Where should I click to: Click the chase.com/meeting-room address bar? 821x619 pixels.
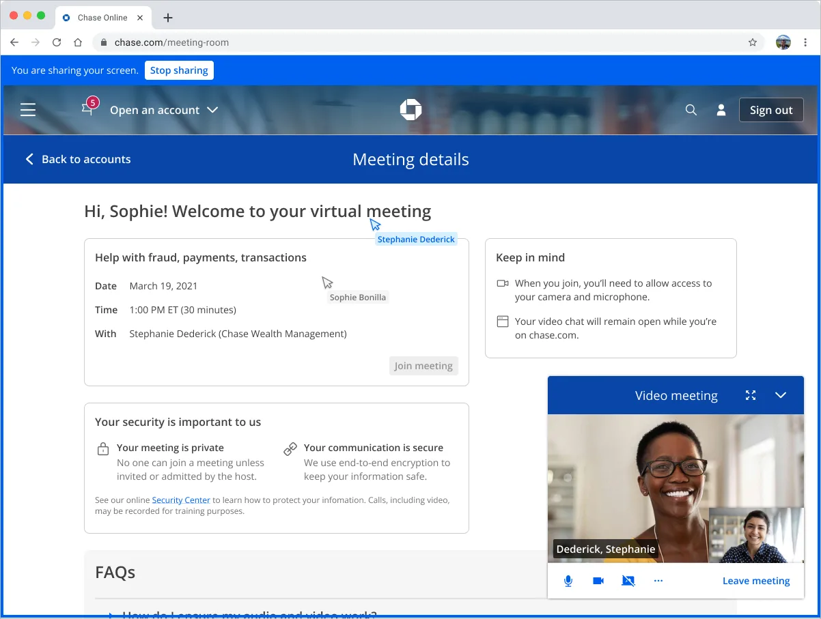(429, 42)
